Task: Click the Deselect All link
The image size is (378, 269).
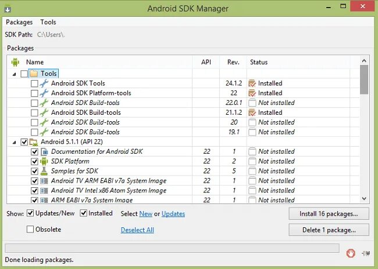Action: point(137,230)
